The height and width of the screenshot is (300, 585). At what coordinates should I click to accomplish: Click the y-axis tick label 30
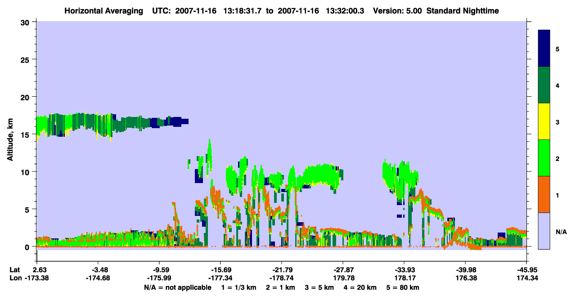point(26,22)
